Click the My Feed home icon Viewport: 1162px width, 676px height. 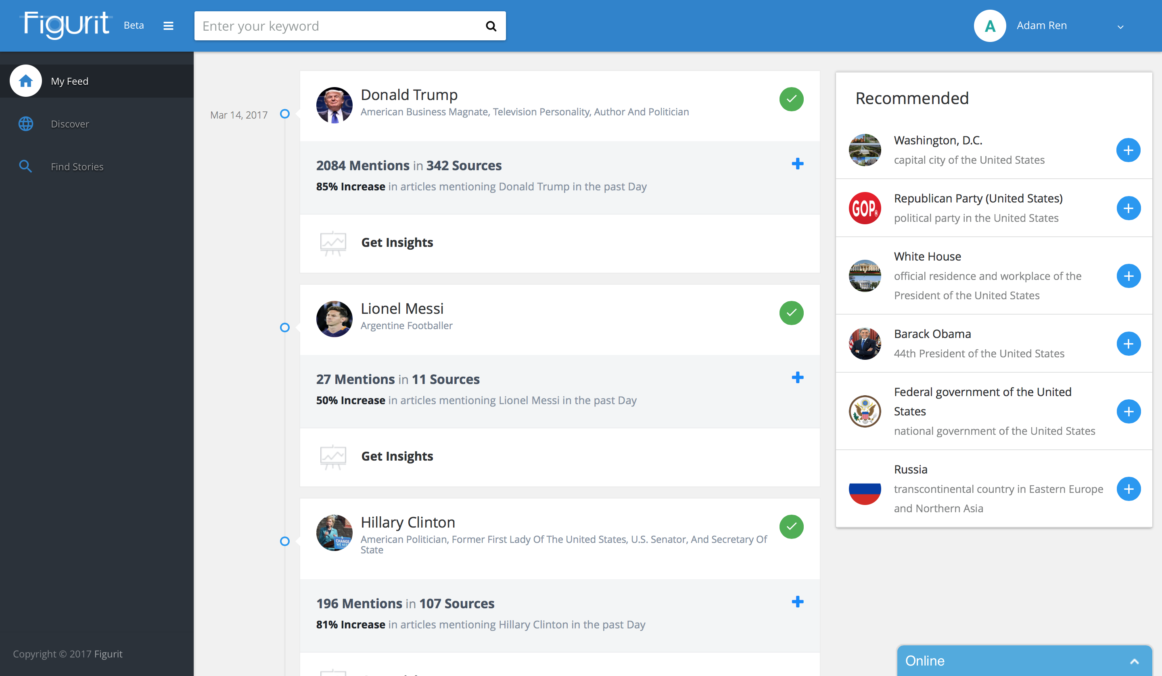[26, 81]
